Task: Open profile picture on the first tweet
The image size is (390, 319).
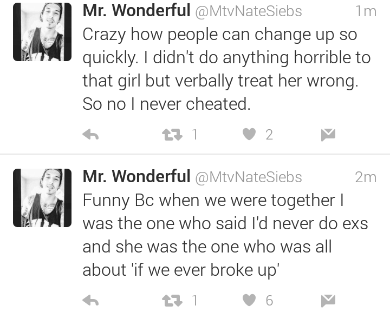Action: 42,32
